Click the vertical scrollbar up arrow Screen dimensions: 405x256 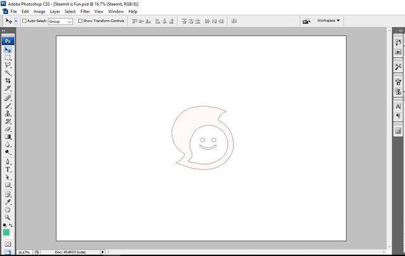pyautogui.click(x=389, y=30)
